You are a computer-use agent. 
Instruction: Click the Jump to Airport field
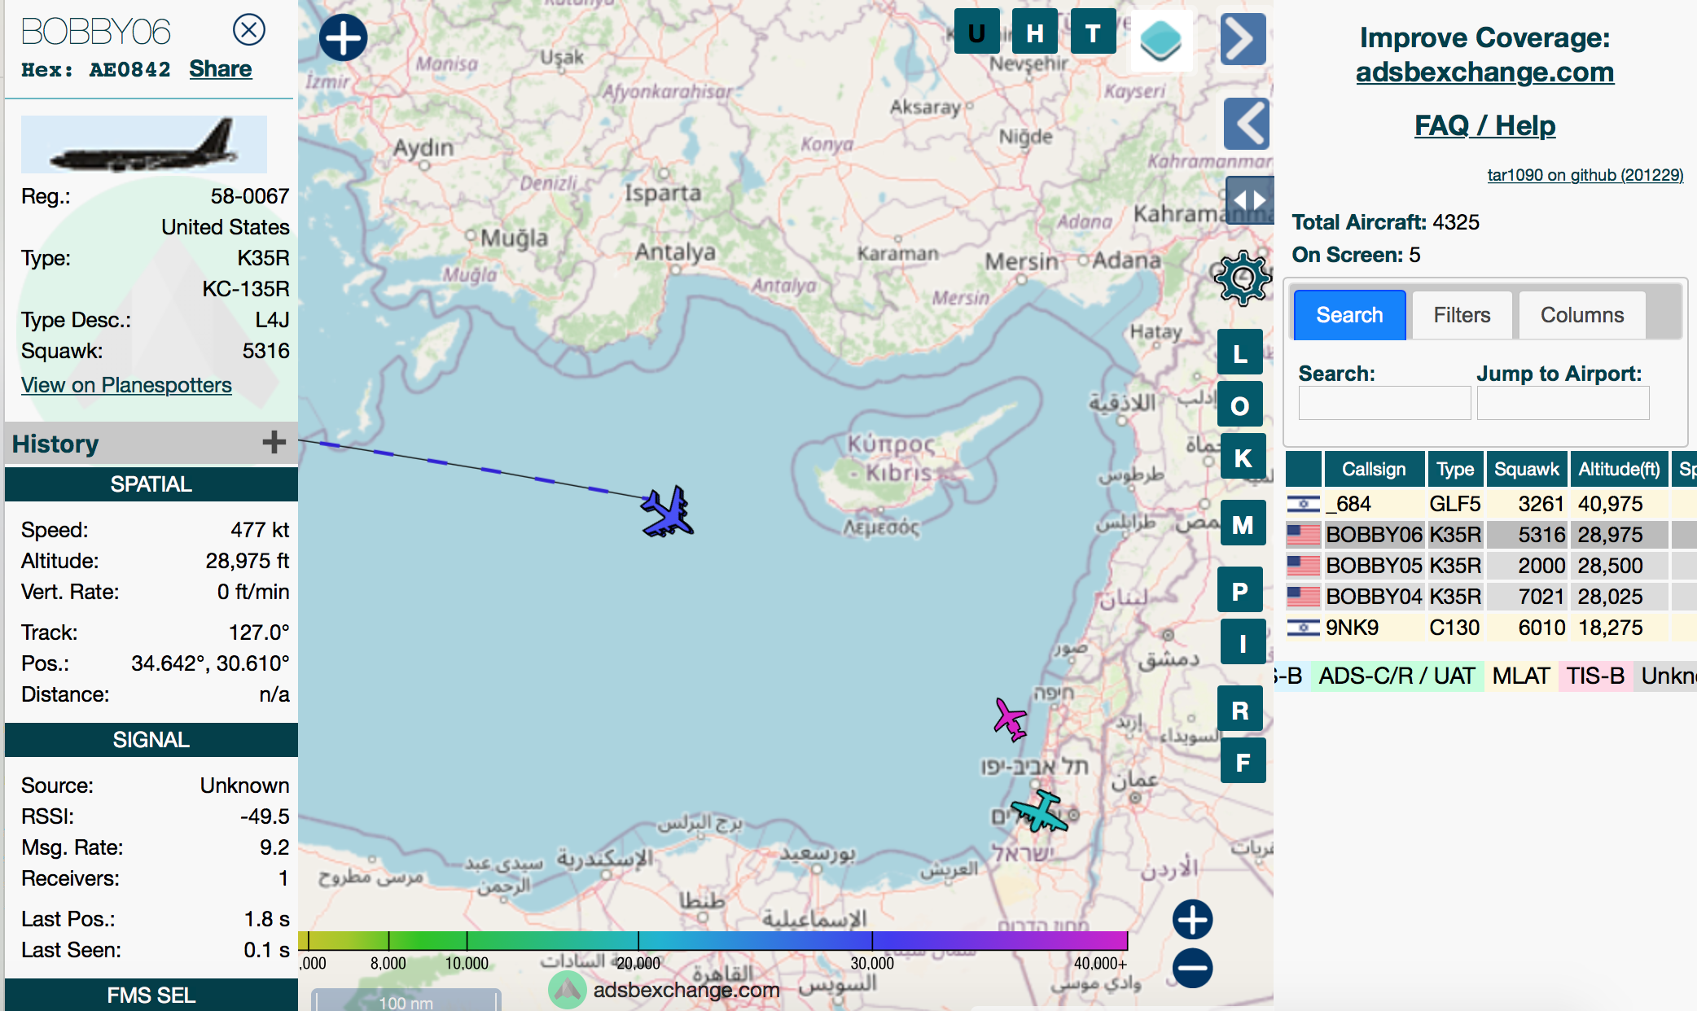(1563, 403)
